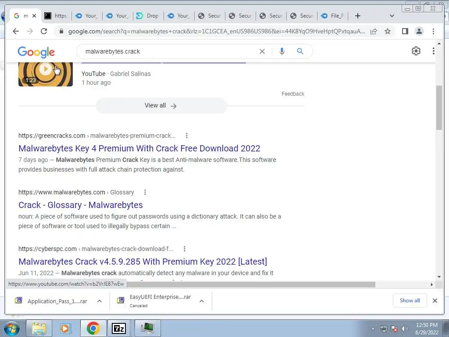The height and width of the screenshot is (337, 449).
Task: Switch to the first Secur tab
Action: (210, 16)
